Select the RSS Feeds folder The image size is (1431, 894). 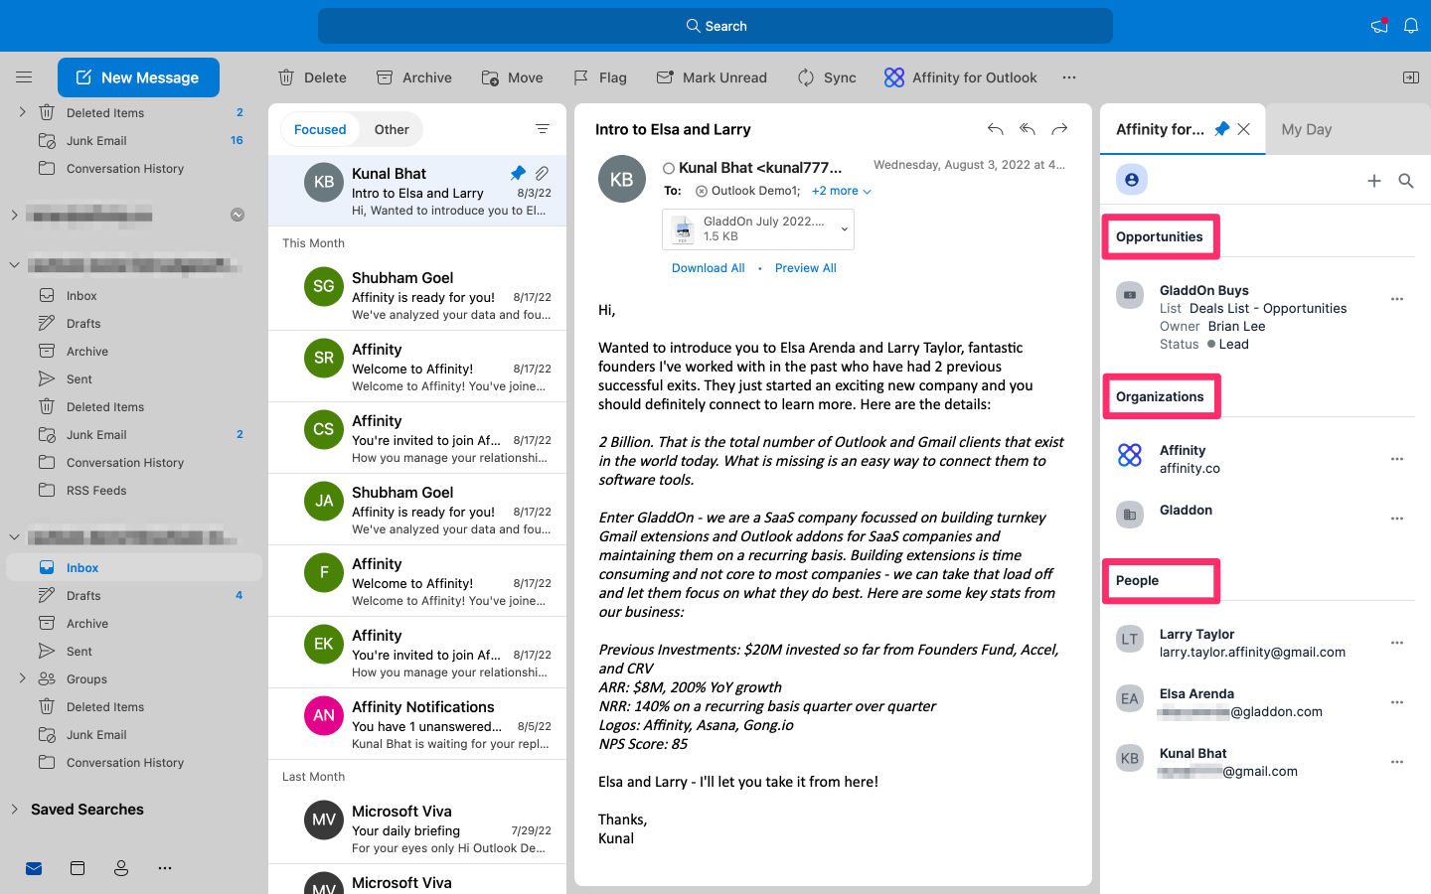96,491
